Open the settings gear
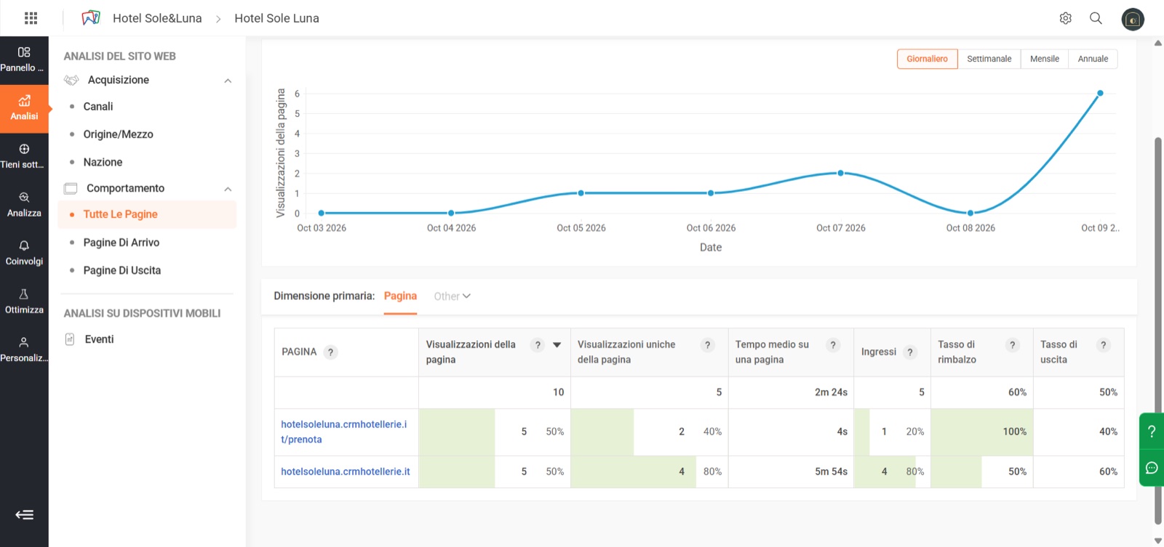This screenshot has height=547, width=1164. coord(1066,18)
